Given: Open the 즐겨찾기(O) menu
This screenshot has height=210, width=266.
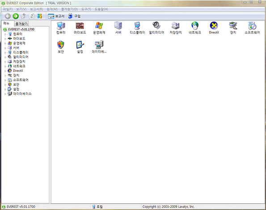Looking at the screenshot, I should [69, 9].
